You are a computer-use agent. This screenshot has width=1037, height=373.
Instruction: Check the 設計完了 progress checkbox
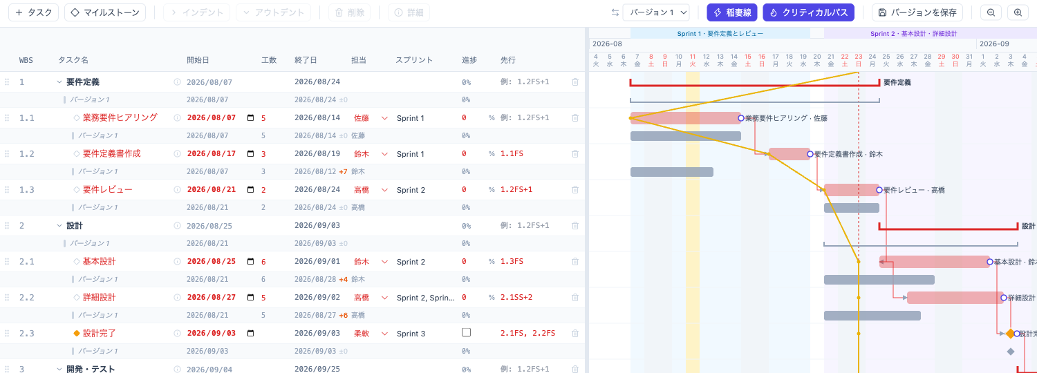coord(466,332)
